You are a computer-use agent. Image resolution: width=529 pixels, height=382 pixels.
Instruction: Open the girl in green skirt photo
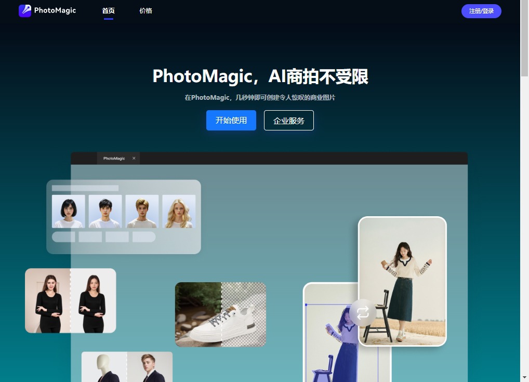pos(403,282)
